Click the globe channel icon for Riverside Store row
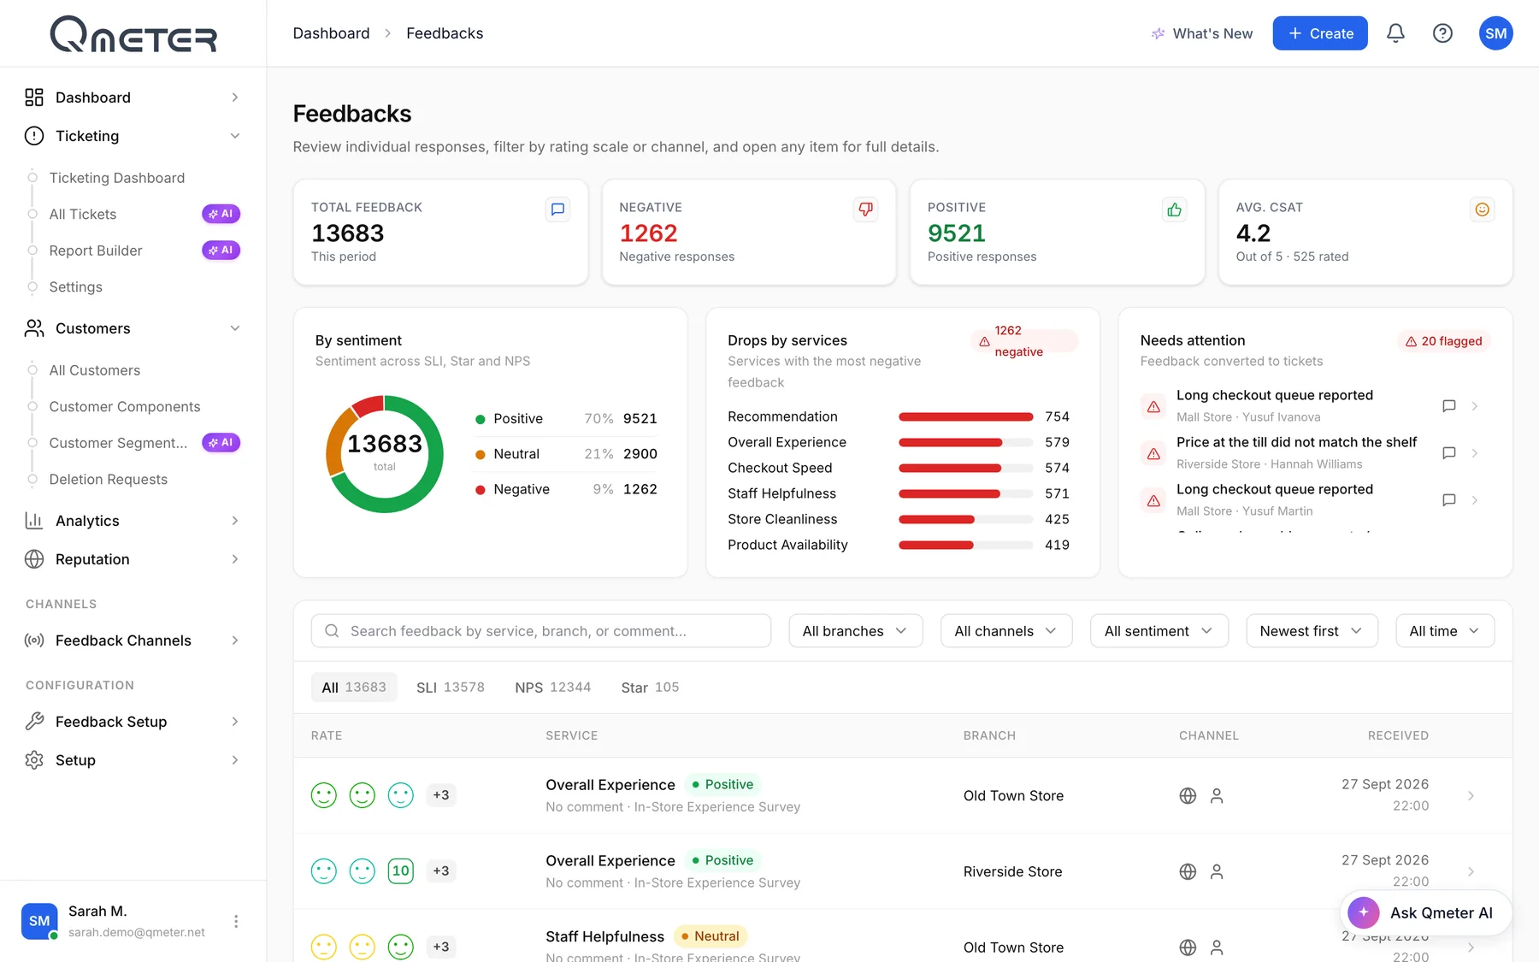Image resolution: width=1539 pixels, height=962 pixels. pos(1188,871)
